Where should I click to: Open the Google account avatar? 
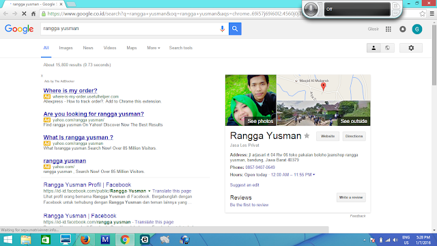tap(417, 29)
